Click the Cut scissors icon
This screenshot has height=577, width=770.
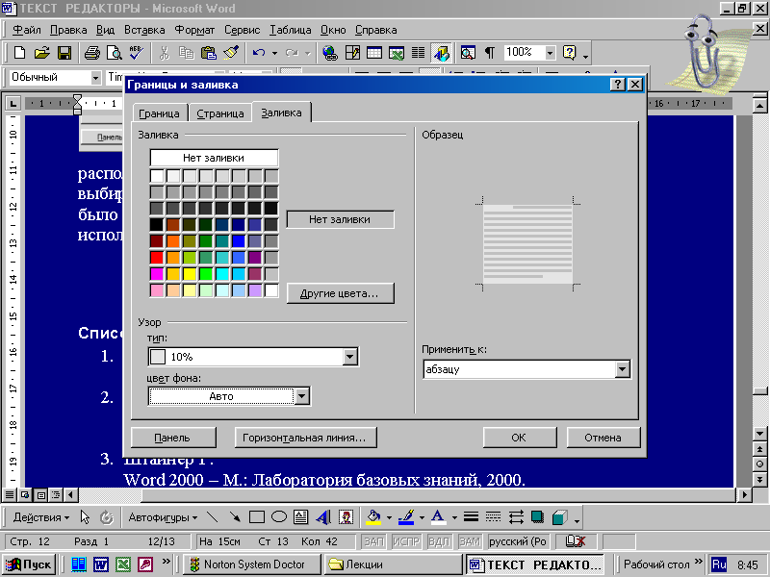pyautogui.click(x=164, y=53)
